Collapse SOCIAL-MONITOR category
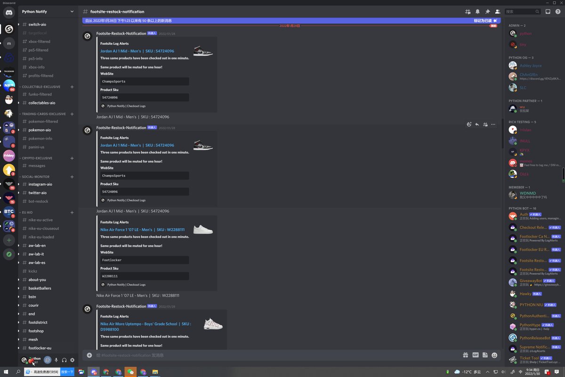 pyautogui.click(x=35, y=177)
